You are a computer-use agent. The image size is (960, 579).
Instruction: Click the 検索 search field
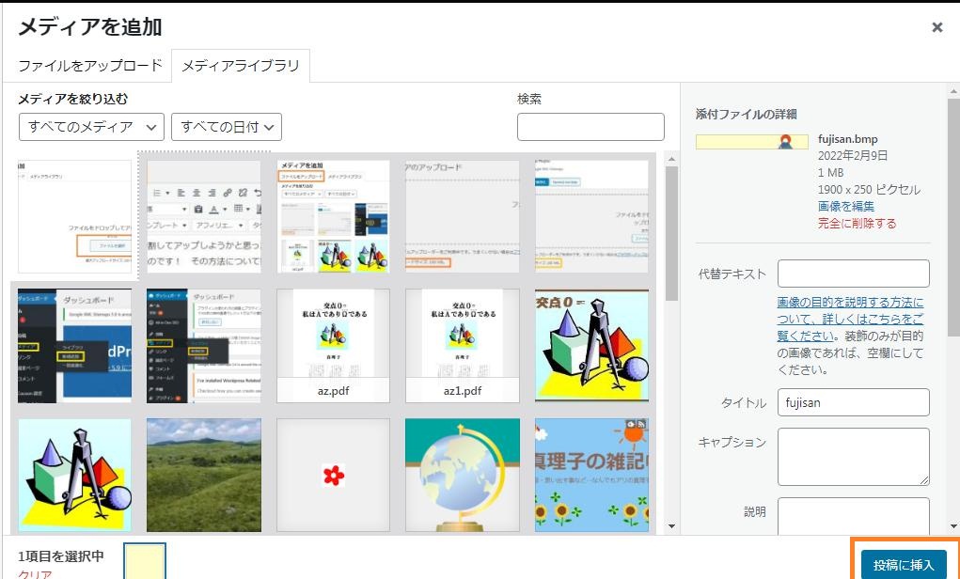[x=590, y=126]
